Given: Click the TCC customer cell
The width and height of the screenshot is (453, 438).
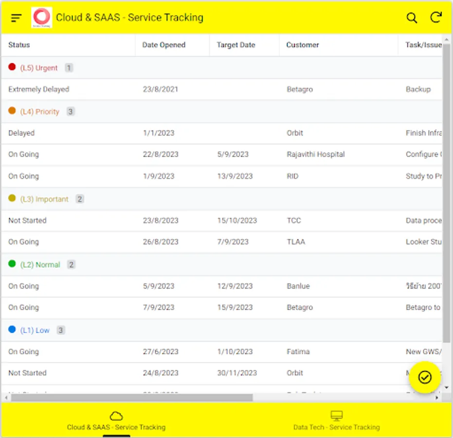Looking at the screenshot, I should 294,221.
